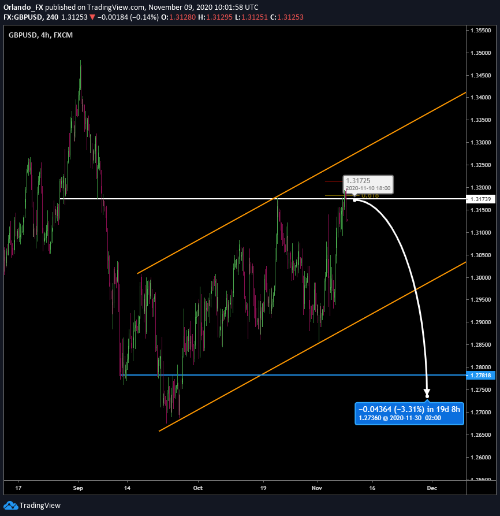Click the 0.618 Fibonacci level label
500x516 pixels.
coord(370,196)
